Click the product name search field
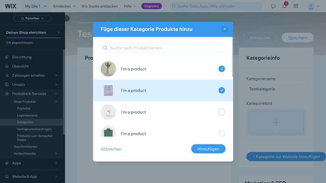The height and width of the screenshot is (183, 326). point(163,48)
